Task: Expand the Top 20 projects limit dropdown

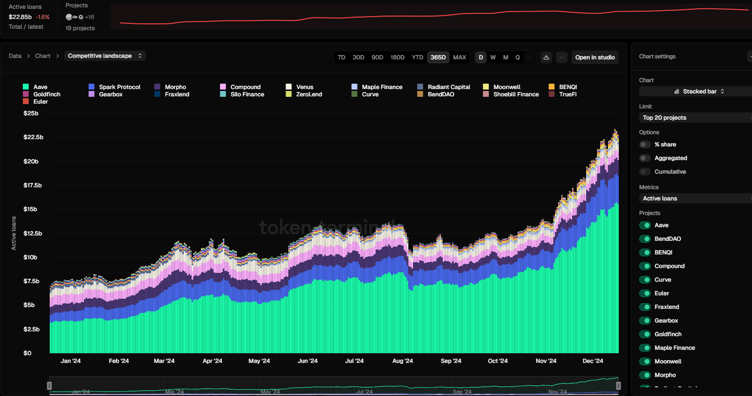Action: [695, 118]
